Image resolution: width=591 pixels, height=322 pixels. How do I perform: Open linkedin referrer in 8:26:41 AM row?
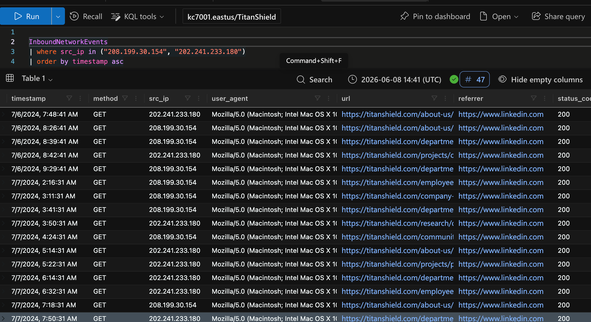point(501,128)
